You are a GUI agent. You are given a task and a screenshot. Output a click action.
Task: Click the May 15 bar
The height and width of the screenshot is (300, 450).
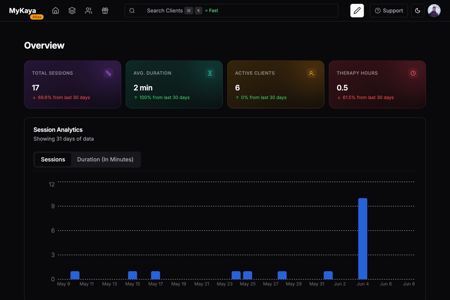click(x=132, y=275)
